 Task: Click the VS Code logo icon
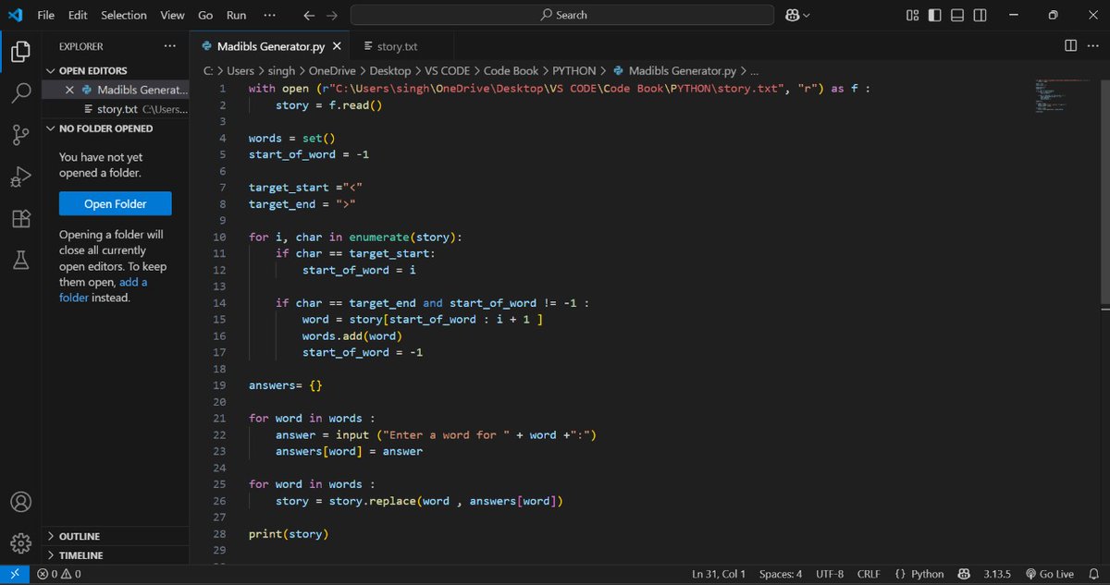coord(14,15)
